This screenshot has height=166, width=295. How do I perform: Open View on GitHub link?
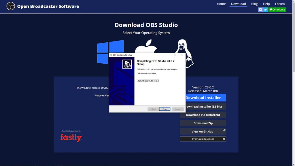[203, 131]
